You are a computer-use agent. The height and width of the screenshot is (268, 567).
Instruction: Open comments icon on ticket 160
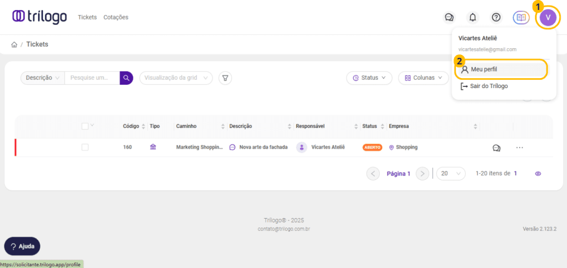(497, 148)
